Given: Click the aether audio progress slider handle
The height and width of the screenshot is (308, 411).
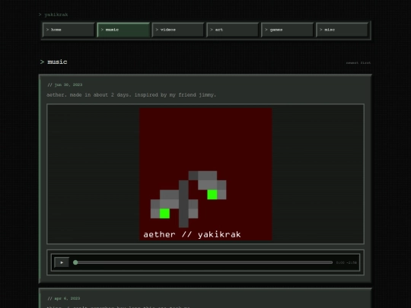Looking at the screenshot, I should point(75,262).
